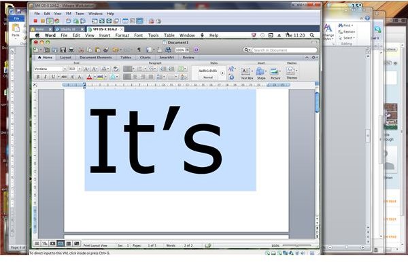The width and height of the screenshot is (408, 262).
Task: Open the Search options dropdown beside magnifier
Action: [x=248, y=50]
